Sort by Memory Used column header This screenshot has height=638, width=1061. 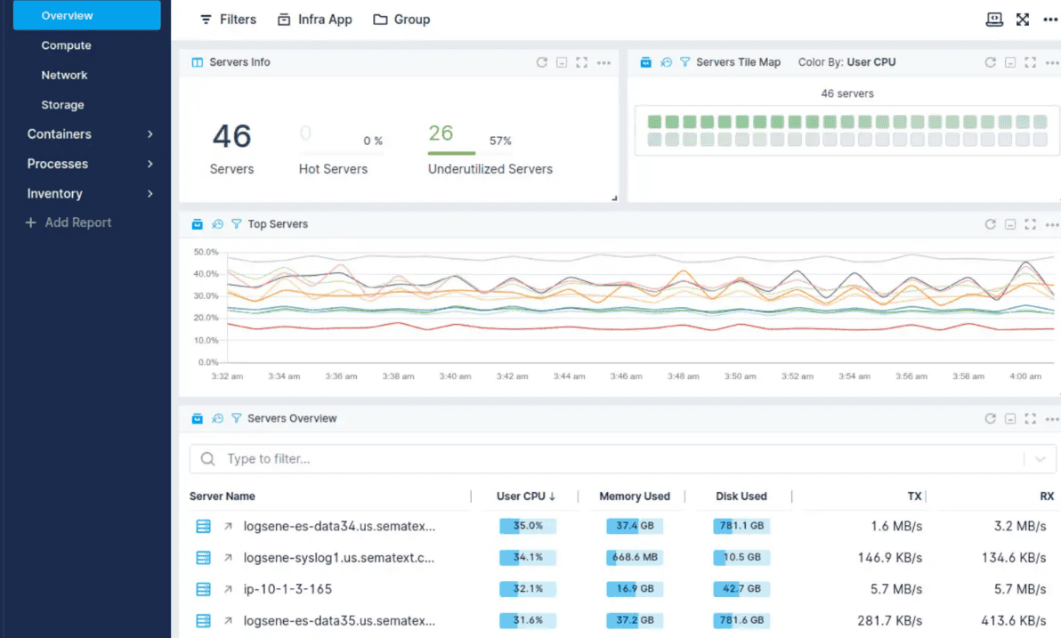[x=635, y=496]
